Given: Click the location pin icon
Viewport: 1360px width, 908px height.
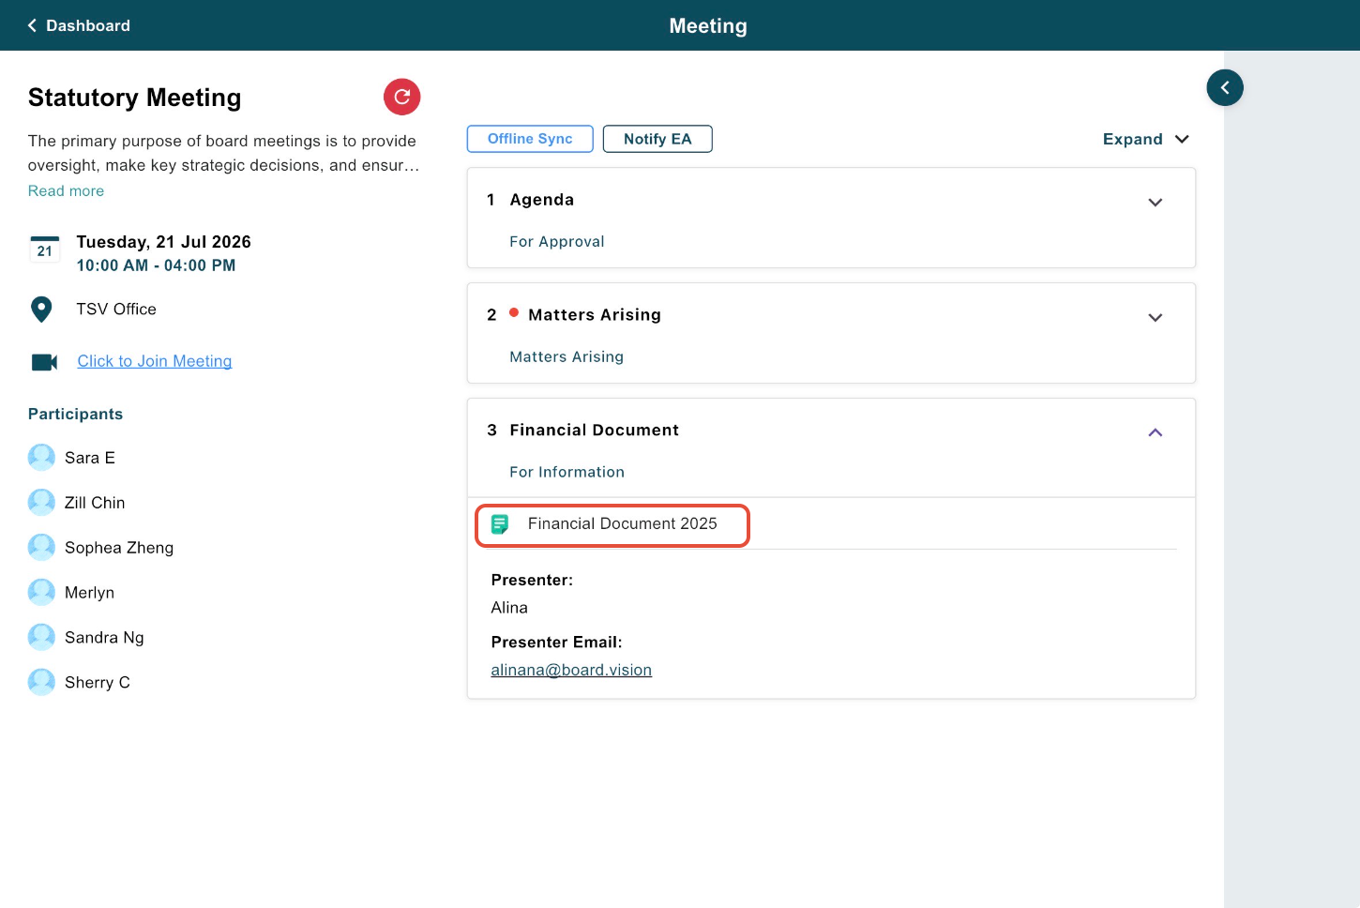Looking at the screenshot, I should point(41,310).
